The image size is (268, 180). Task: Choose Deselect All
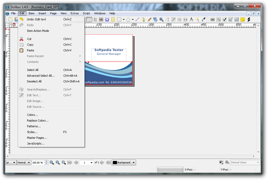point(51,81)
